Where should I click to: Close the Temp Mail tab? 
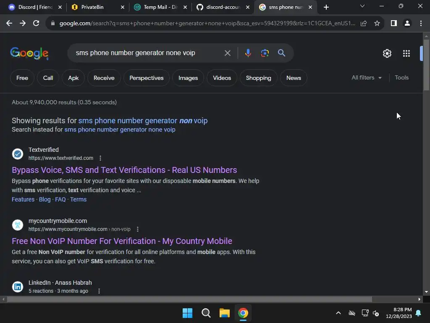[x=185, y=8]
